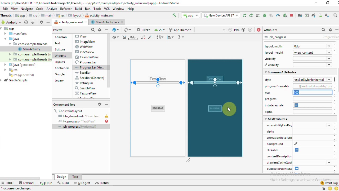Click the Scroll from Source target icon
The height and width of the screenshot is (191, 339).
[x=26, y=22]
